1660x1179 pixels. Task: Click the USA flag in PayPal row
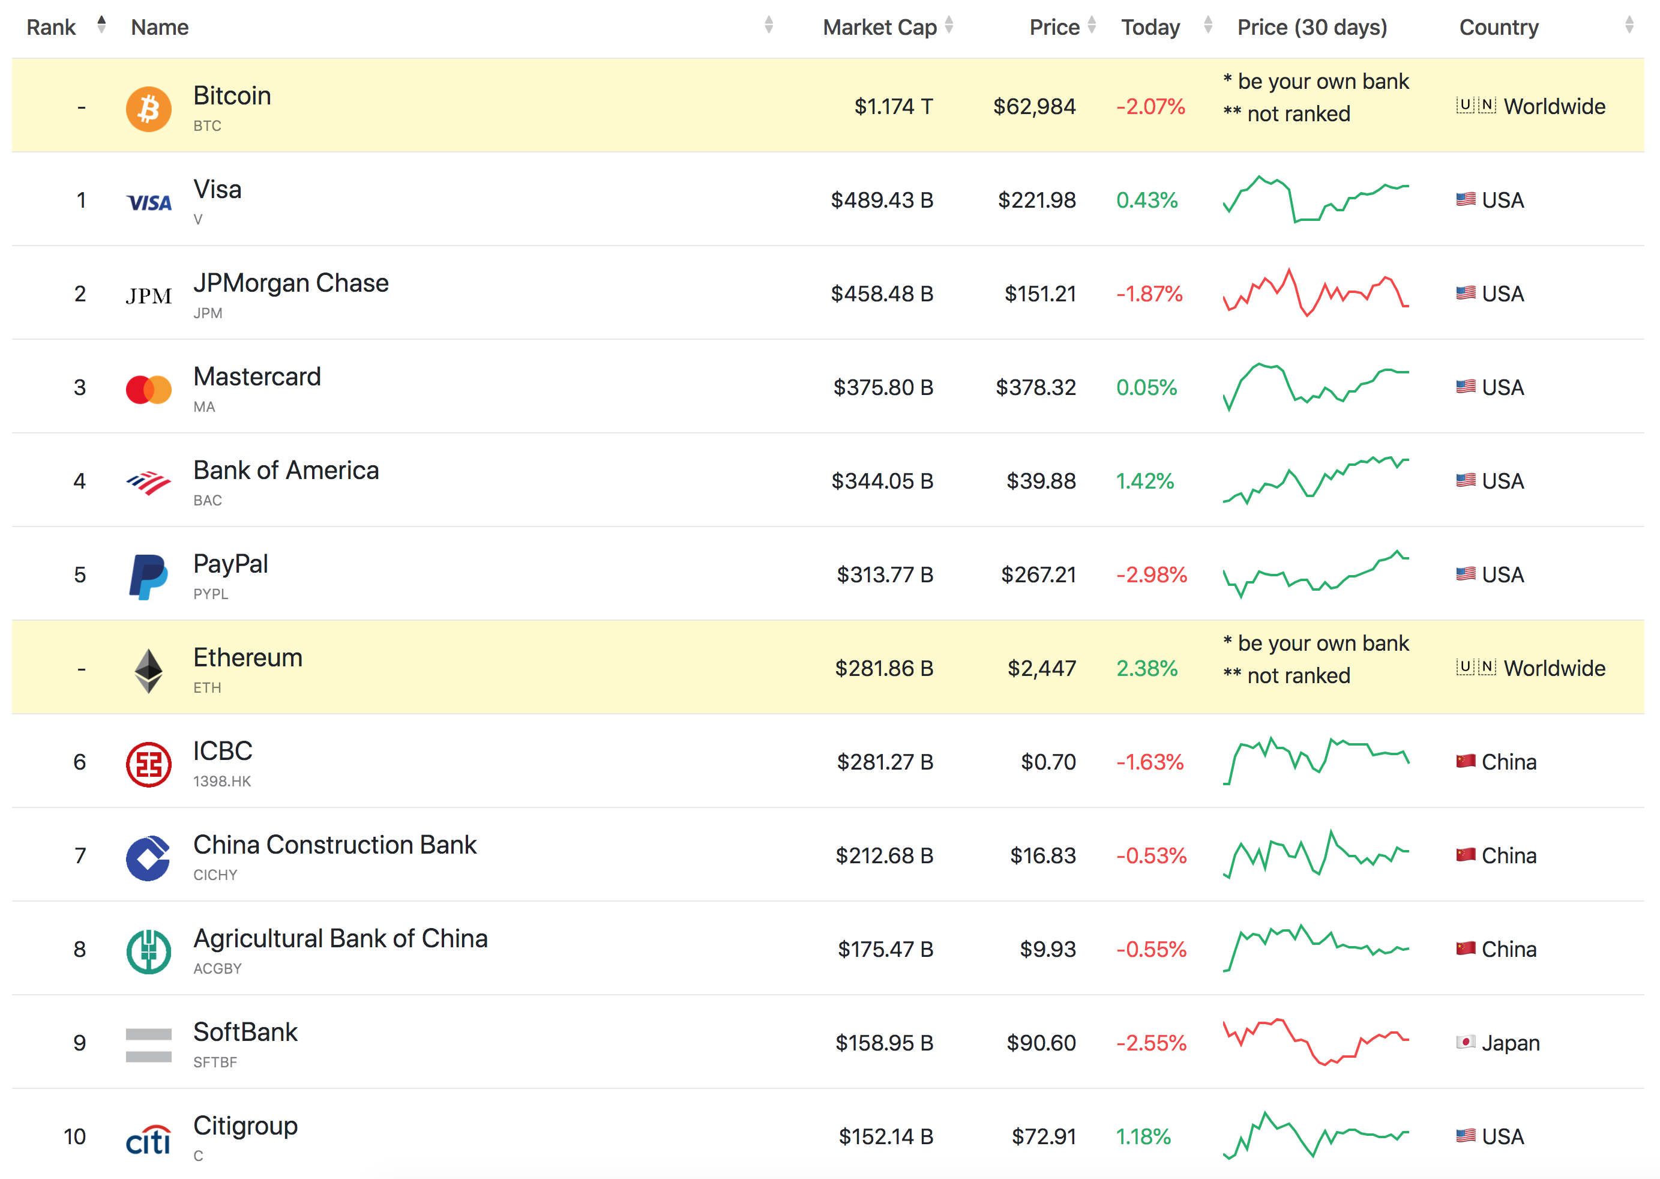click(x=1466, y=574)
